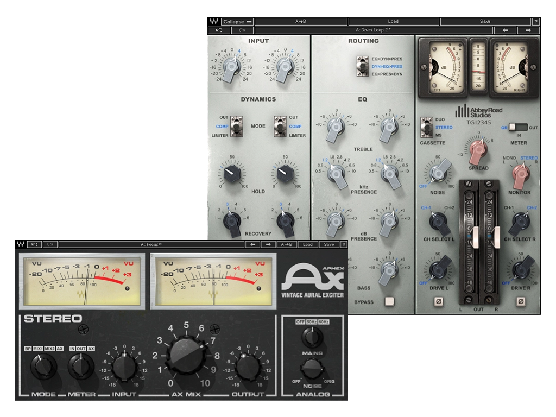Load next preset in TG12345 window
The image size is (556, 417).
point(528,30)
